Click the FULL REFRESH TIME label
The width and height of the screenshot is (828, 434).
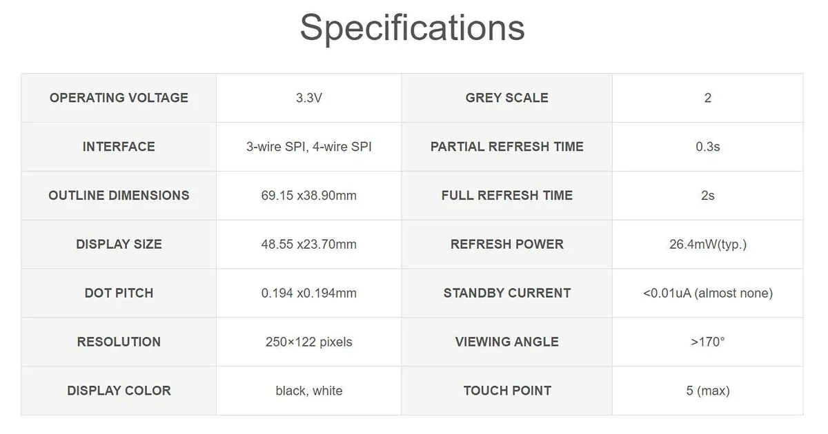click(507, 196)
